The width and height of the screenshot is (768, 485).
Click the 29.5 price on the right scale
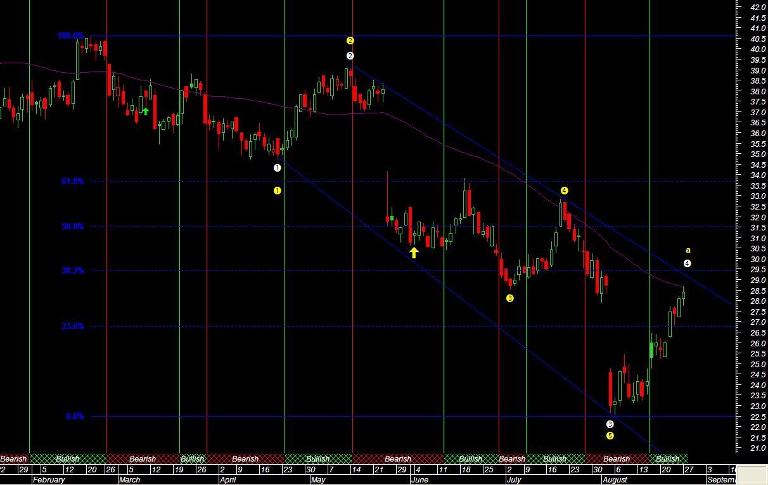pos(758,270)
